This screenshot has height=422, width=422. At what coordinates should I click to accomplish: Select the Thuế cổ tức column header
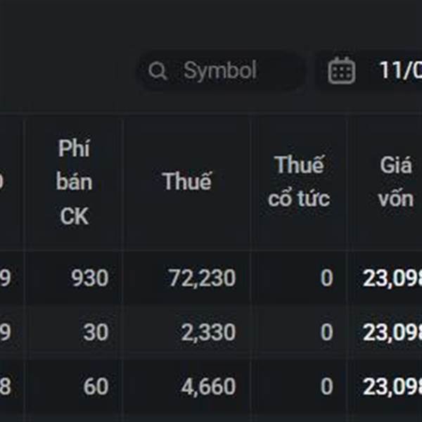pyautogui.click(x=299, y=181)
